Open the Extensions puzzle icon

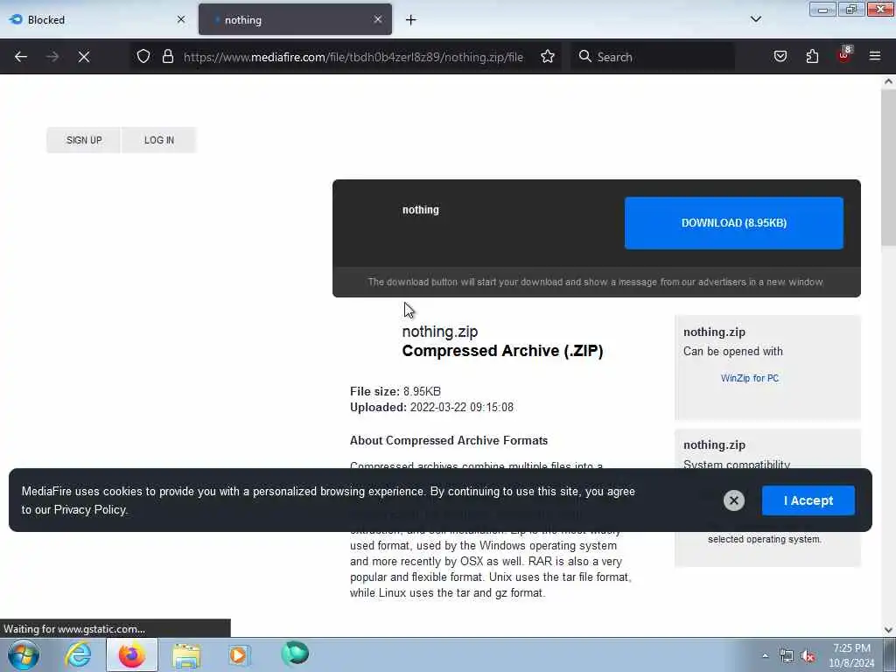click(812, 57)
